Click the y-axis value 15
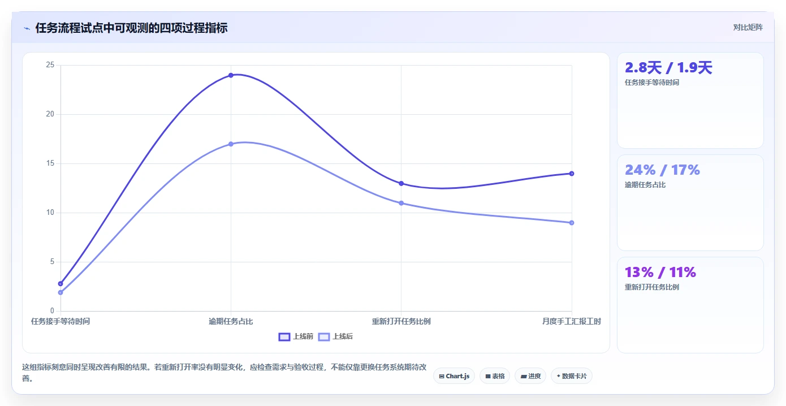Screen dimensions: 786x406 tap(50, 164)
